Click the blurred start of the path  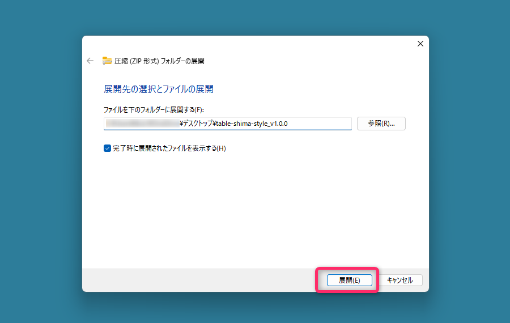pos(142,124)
